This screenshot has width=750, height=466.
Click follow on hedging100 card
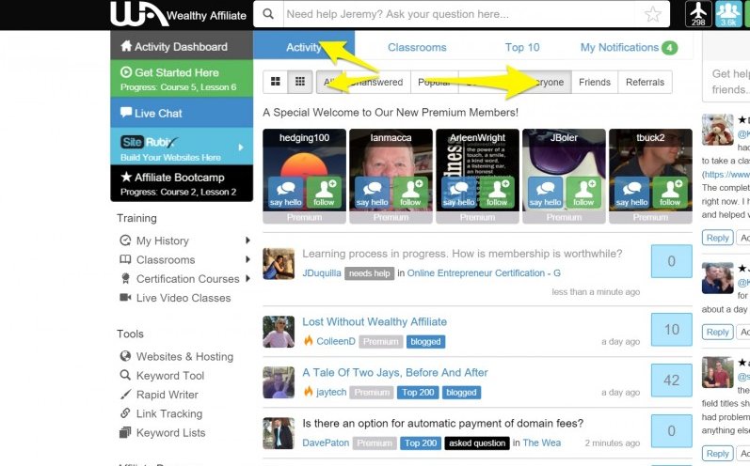point(324,193)
